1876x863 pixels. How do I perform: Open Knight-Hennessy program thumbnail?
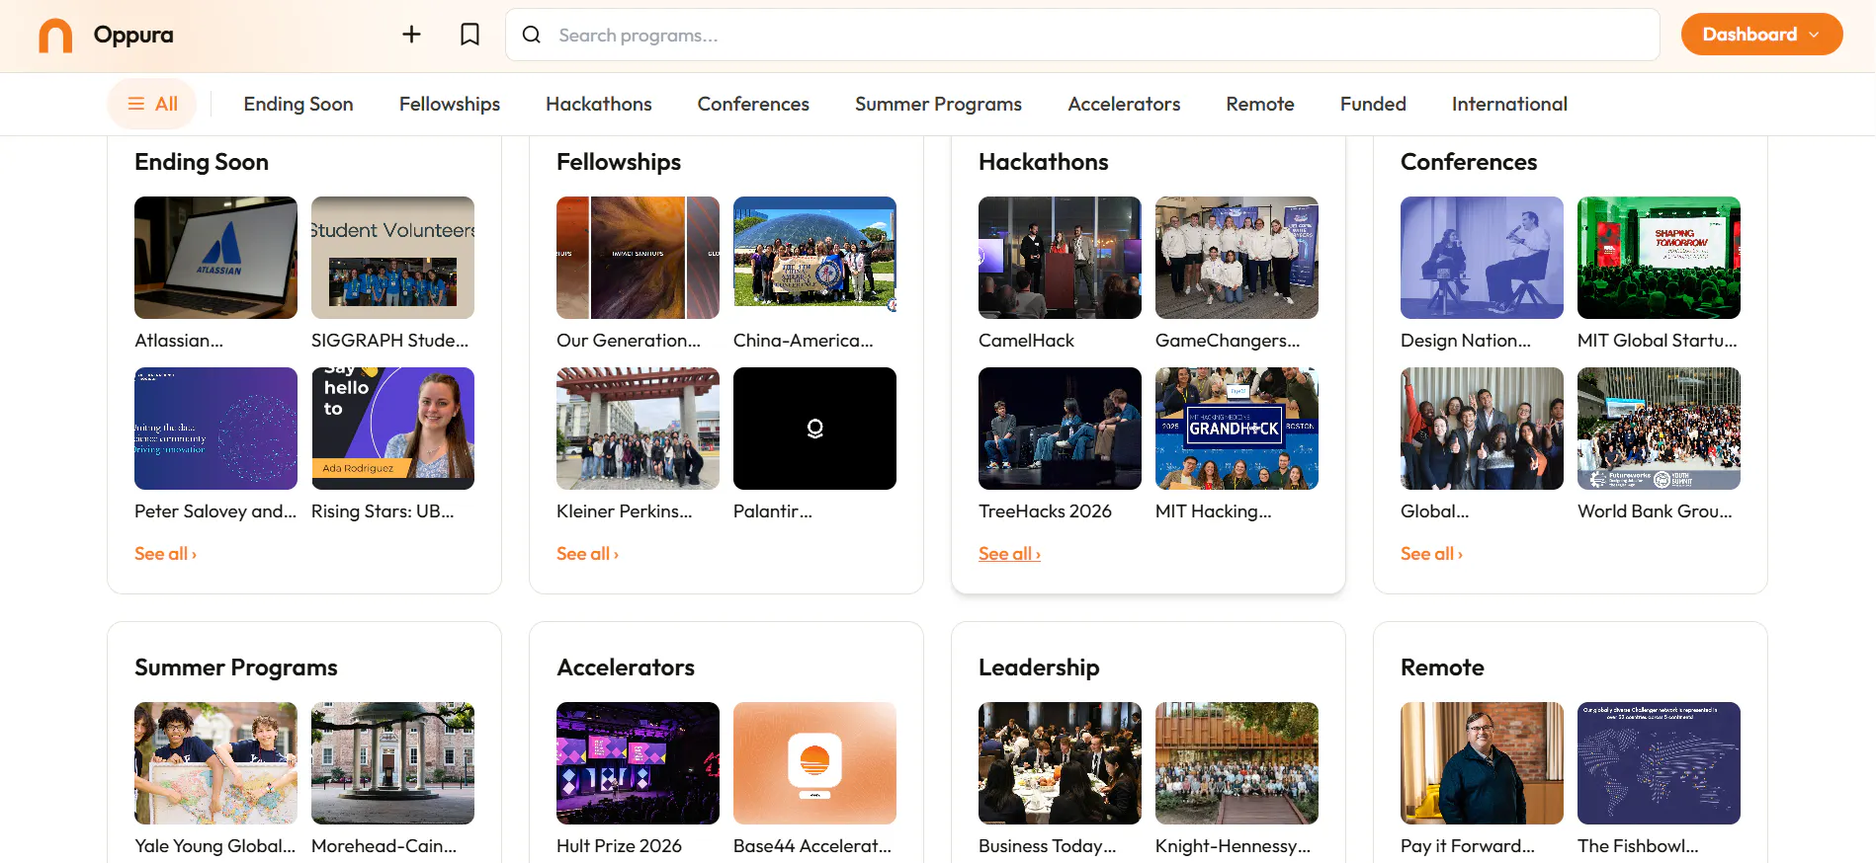[x=1236, y=763]
